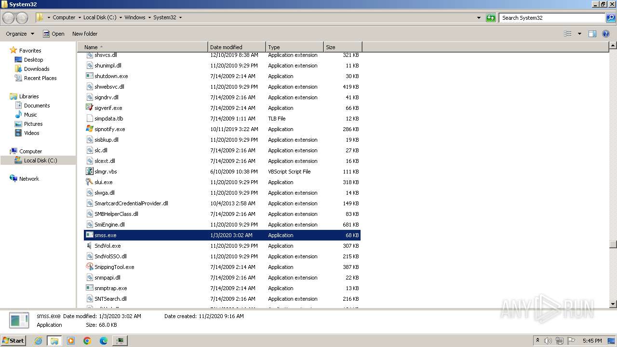617x347 pixels.
Task: Open Desktop in the navigation pane
Action: click(x=33, y=60)
